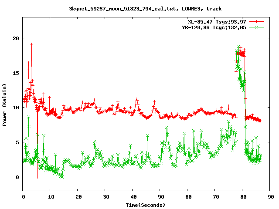Image resolution: width=279 pixels, height=209 pixels.
Task: Click the green YR legend line sample
Action: 256,27
